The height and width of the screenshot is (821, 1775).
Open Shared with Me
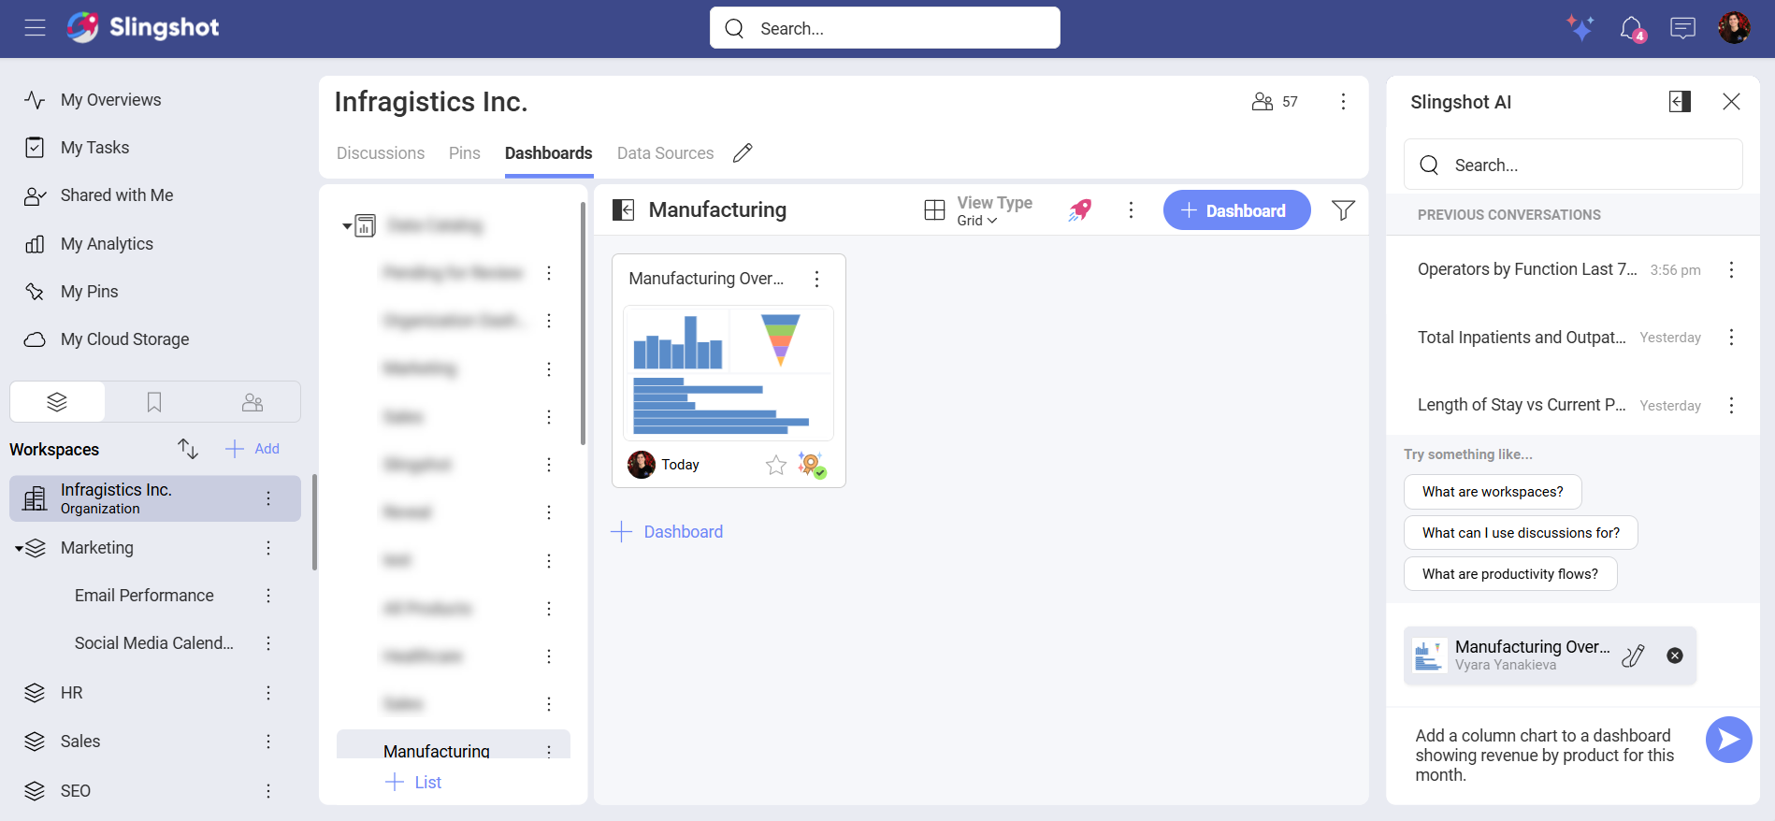117,195
